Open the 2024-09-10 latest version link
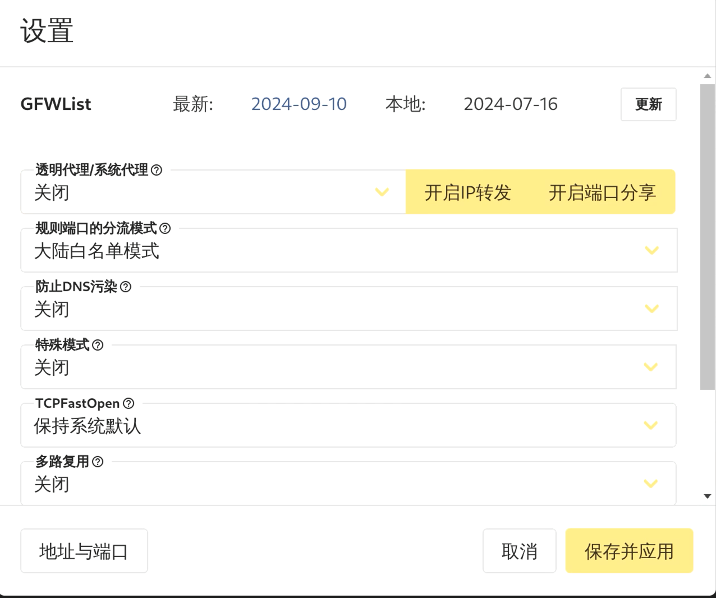 (299, 104)
